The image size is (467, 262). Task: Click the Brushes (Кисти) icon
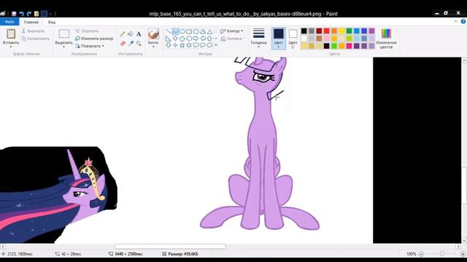(153, 34)
